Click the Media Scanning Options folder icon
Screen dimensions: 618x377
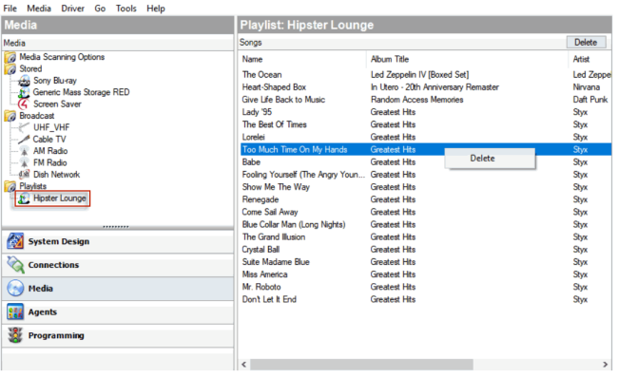point(10,58)
